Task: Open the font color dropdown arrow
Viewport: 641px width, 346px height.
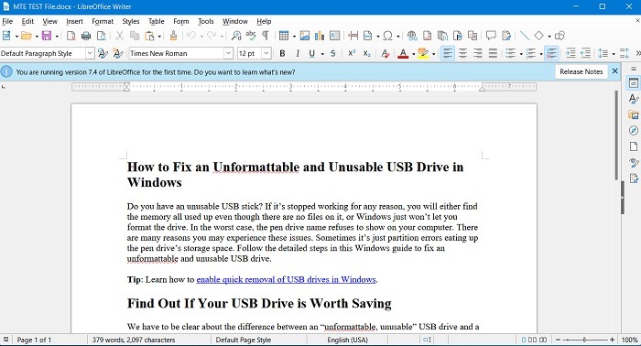Action: pyautogui.click(x=413, y=54)
